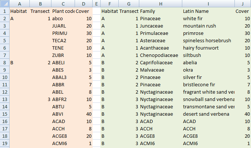Select row 13 header

(5, 100)
